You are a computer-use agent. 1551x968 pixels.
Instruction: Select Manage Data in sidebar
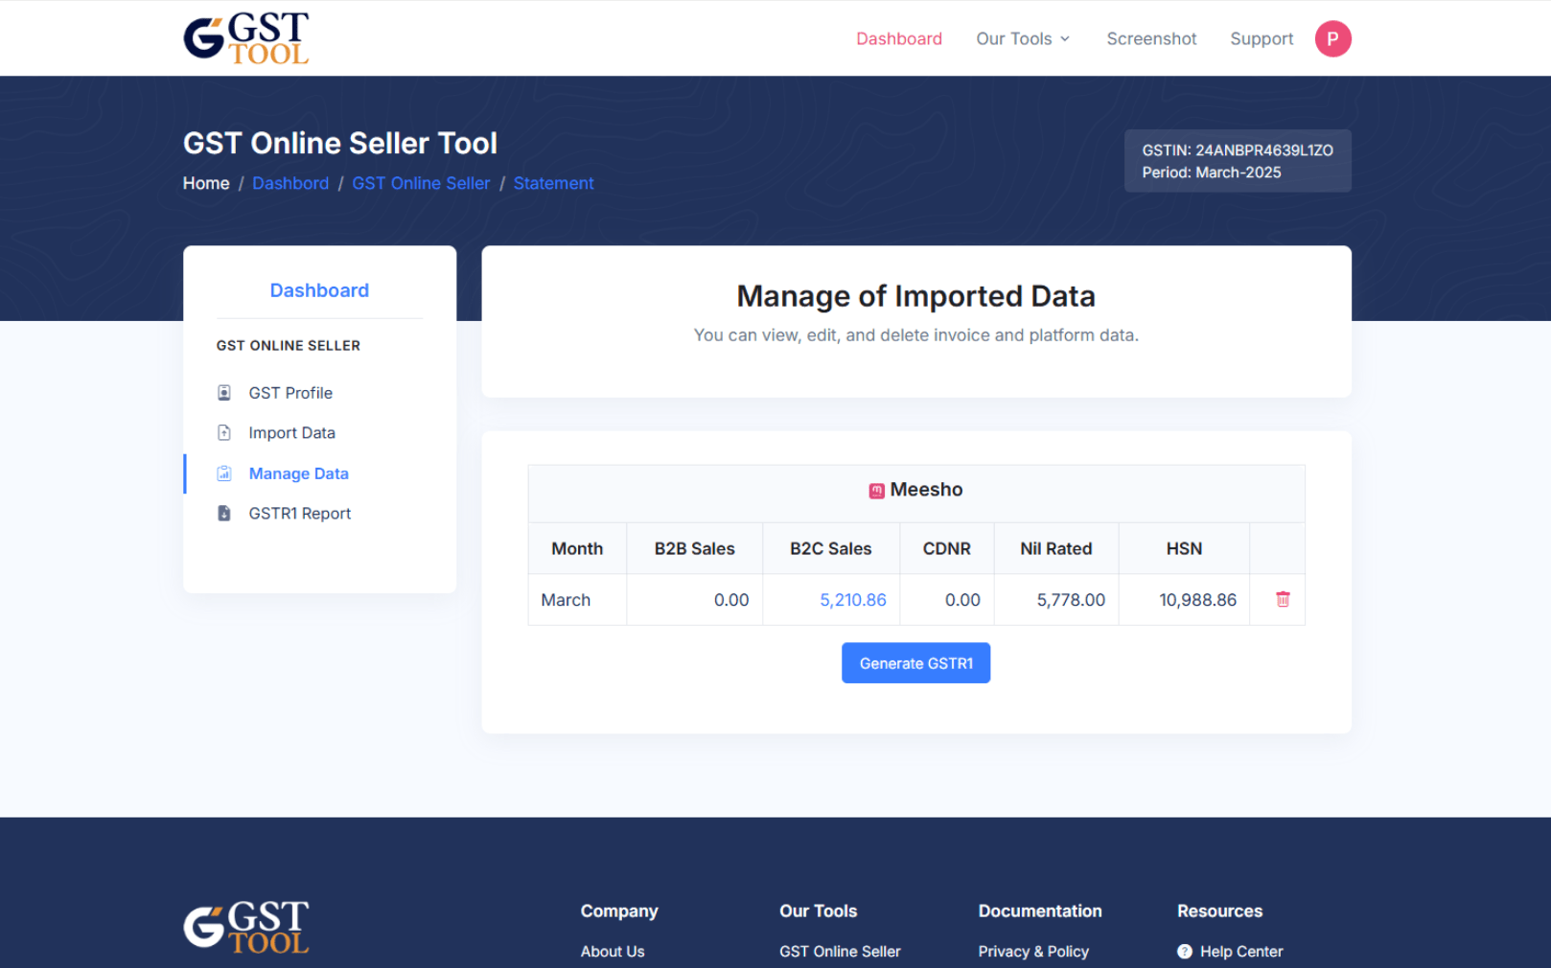pos(298,473)
